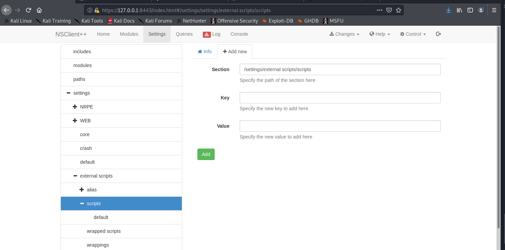Expand the alias tree node
505x250 pixels.
tap(81, 190)
